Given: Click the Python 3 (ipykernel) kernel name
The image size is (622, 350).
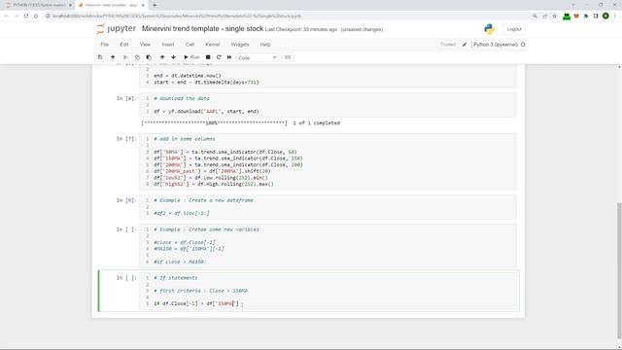Looking at the screenshot, I should pos(496,45).
